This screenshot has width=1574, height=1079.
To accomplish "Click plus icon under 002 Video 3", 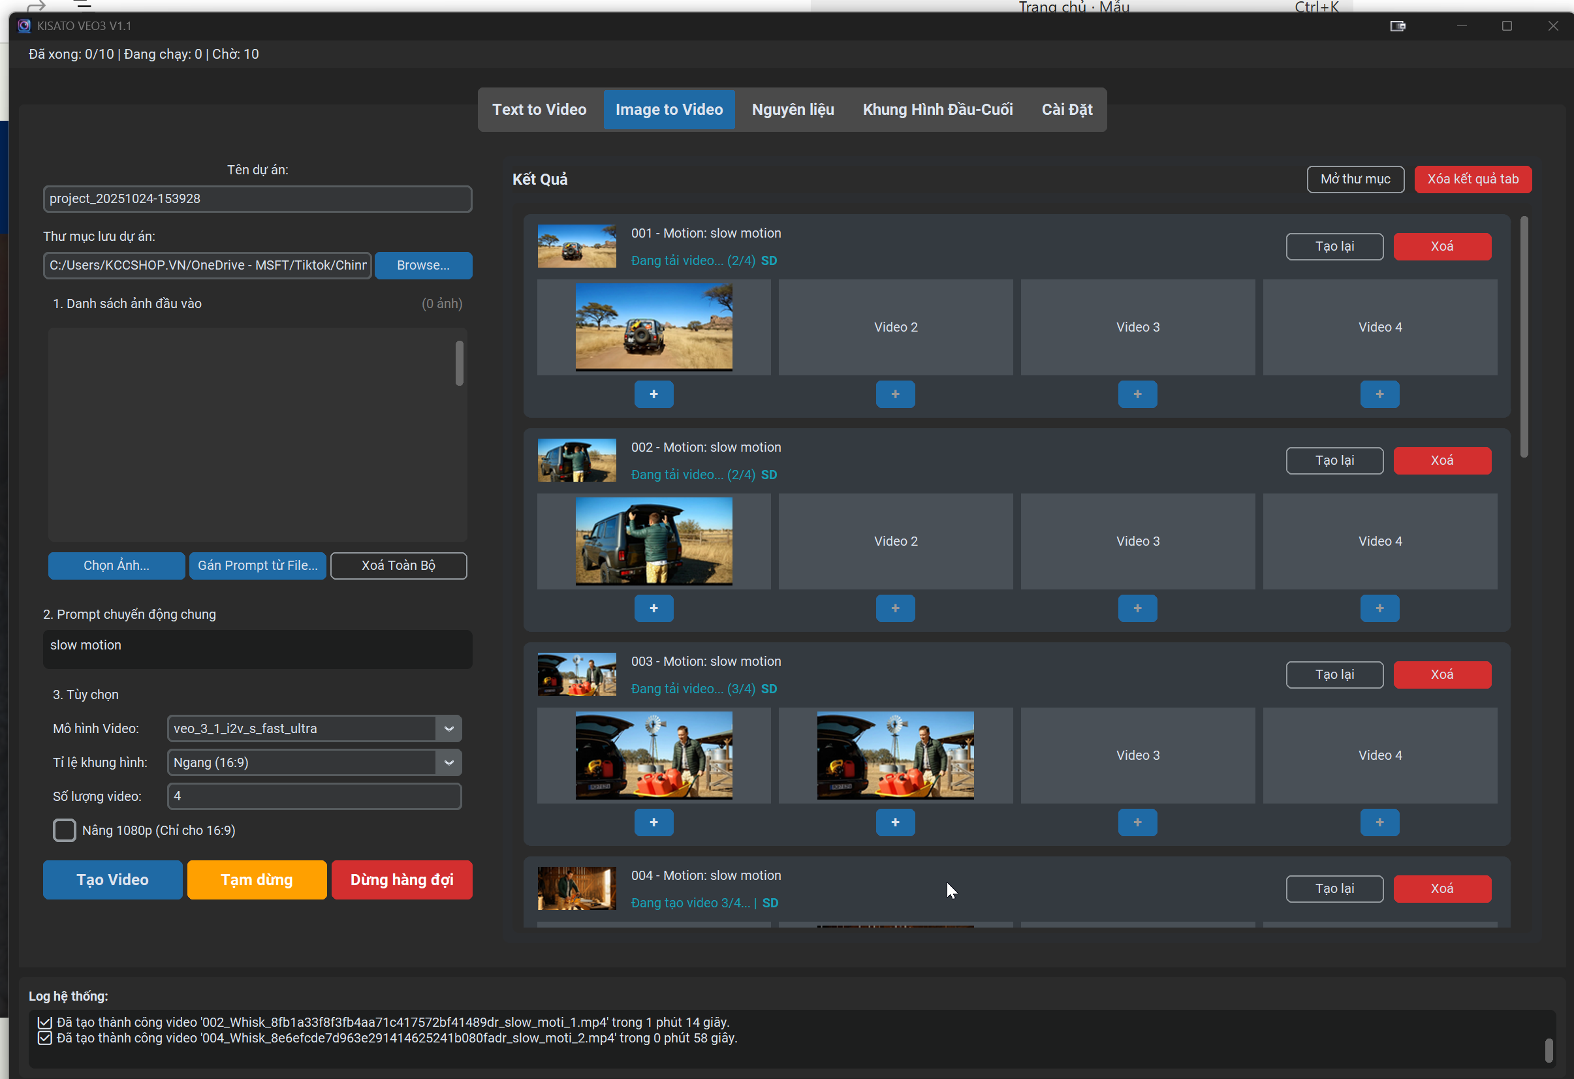I will click(1137, 608).
